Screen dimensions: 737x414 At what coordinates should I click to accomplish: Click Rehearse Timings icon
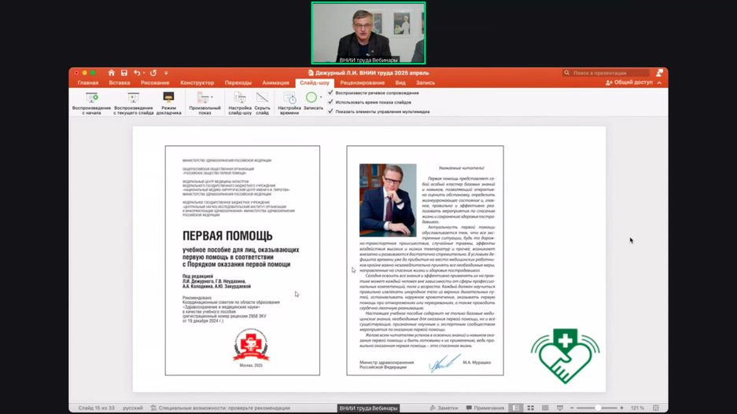[289, 98]
